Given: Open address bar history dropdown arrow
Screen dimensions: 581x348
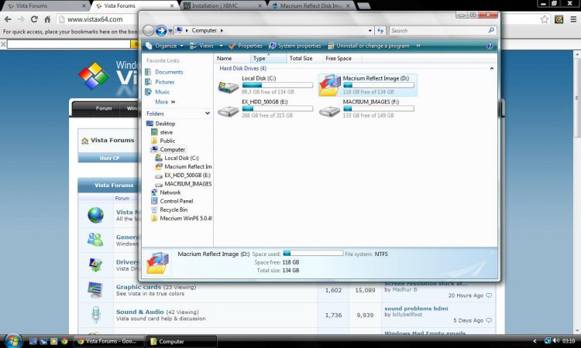Looking at the screenshot, I should tap(370, 31).
